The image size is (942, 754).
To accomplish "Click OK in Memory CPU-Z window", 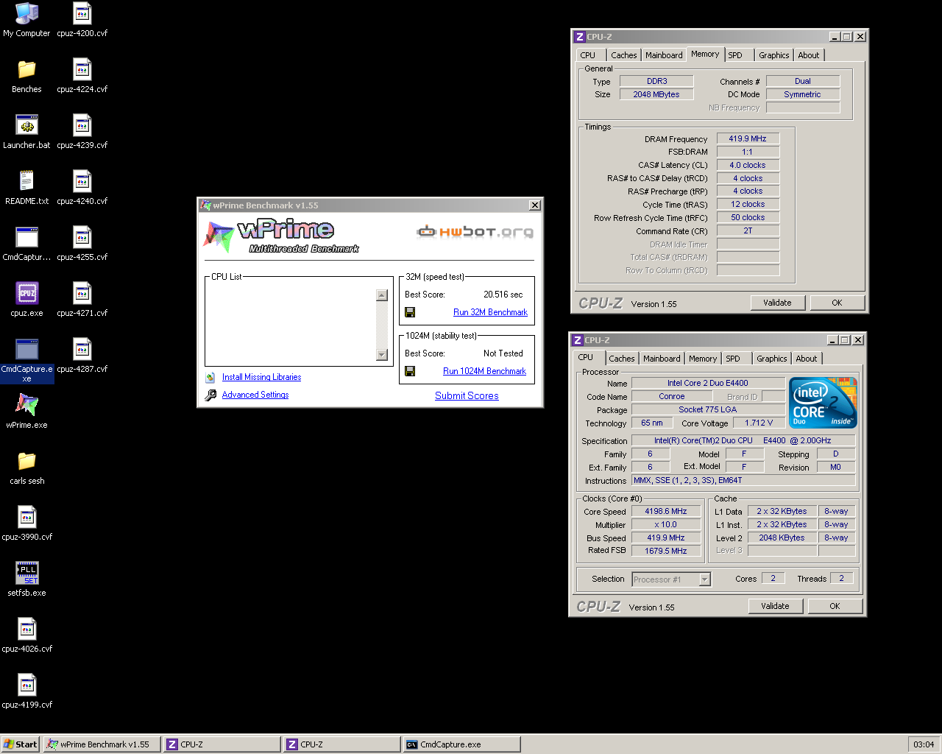I will 837,303.
